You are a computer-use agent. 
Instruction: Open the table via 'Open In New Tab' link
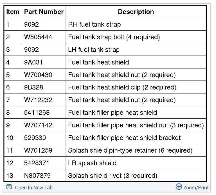point(33,188)
